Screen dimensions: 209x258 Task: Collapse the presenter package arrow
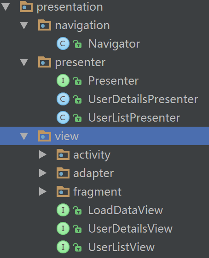pos(24,62)
